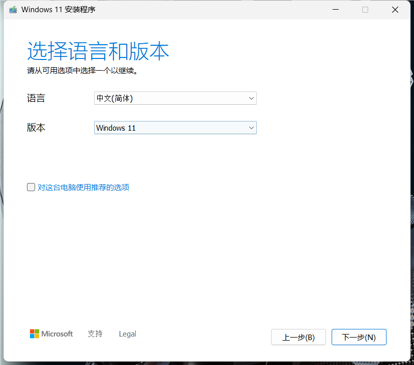Viewport: 414px width, 365px height.
Task: Click the 选择语言和版本 heading
Action: point(98,52)
